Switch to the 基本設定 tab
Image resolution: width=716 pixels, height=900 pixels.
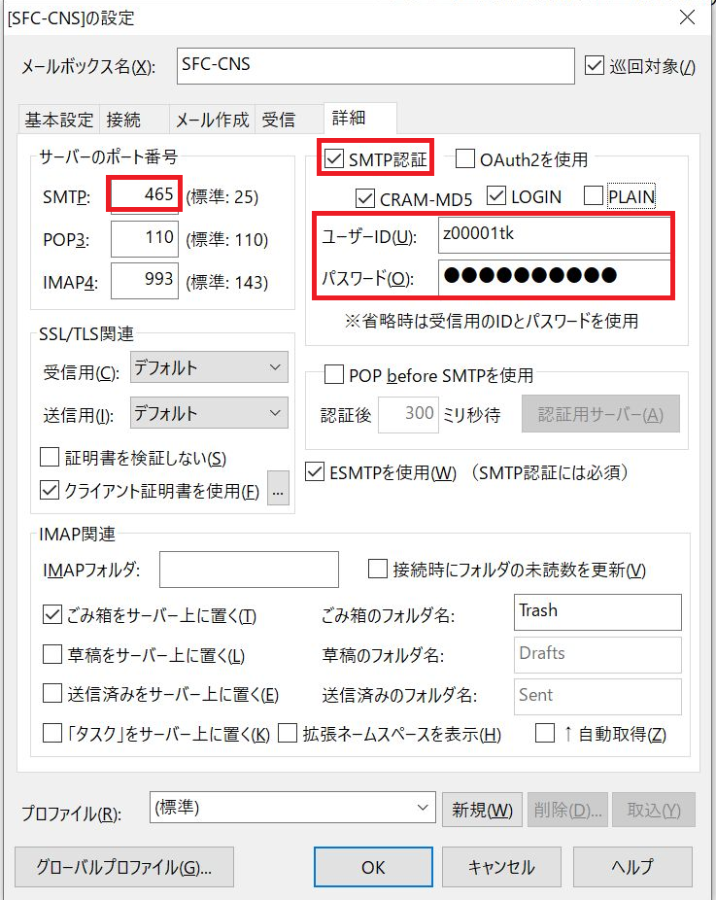[x=59, y=121]
